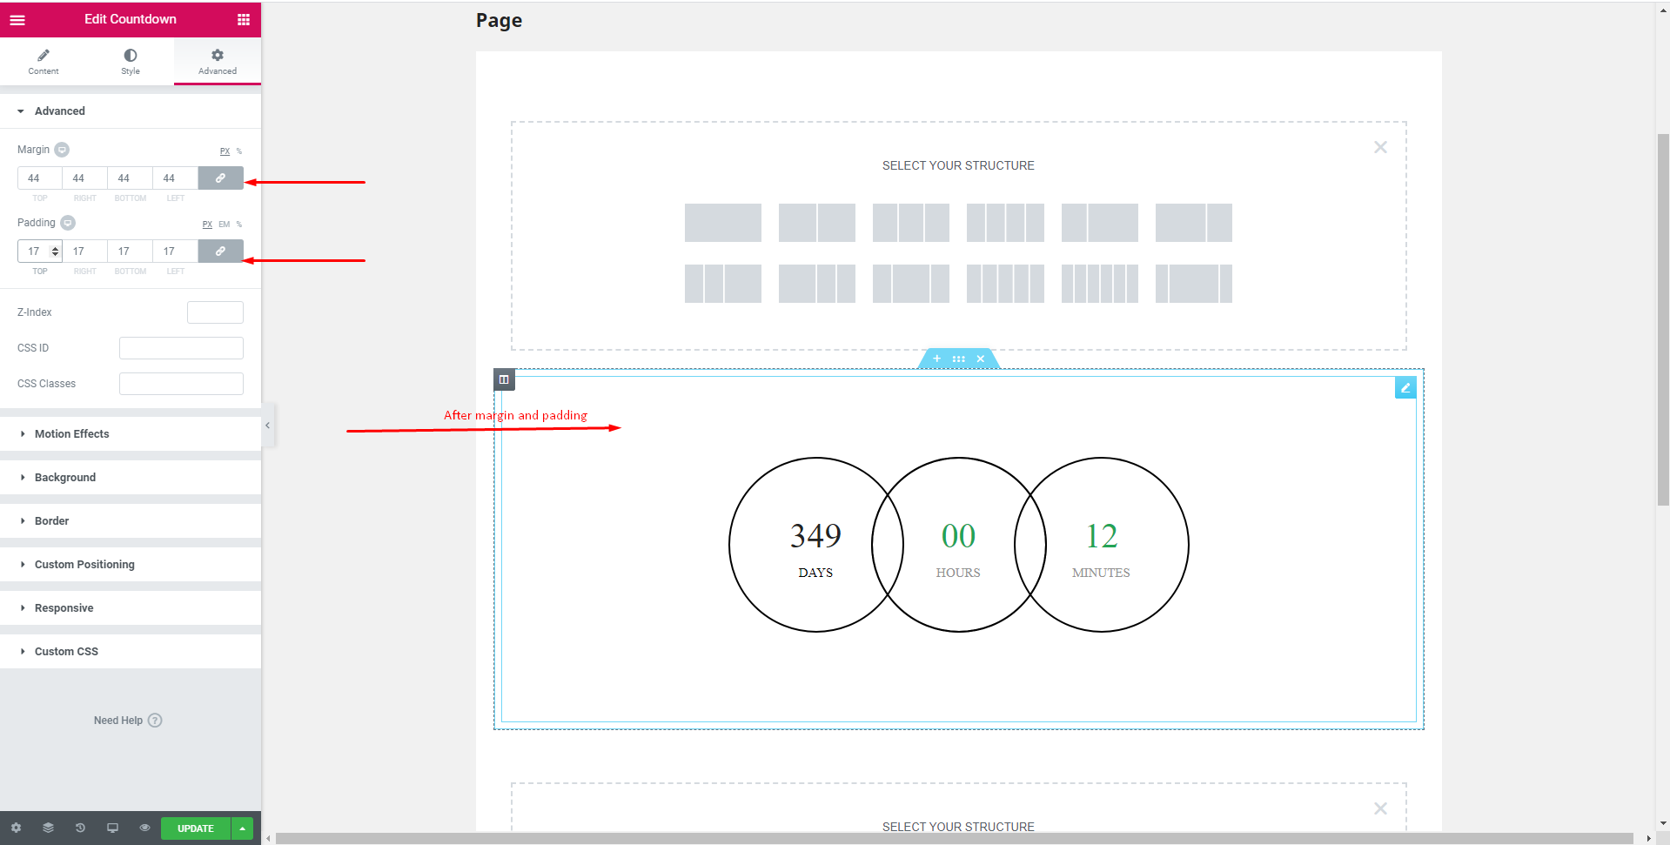The image size is (1670, 845).
Task: Click the Margin top input field
Action: click(39, 178)
